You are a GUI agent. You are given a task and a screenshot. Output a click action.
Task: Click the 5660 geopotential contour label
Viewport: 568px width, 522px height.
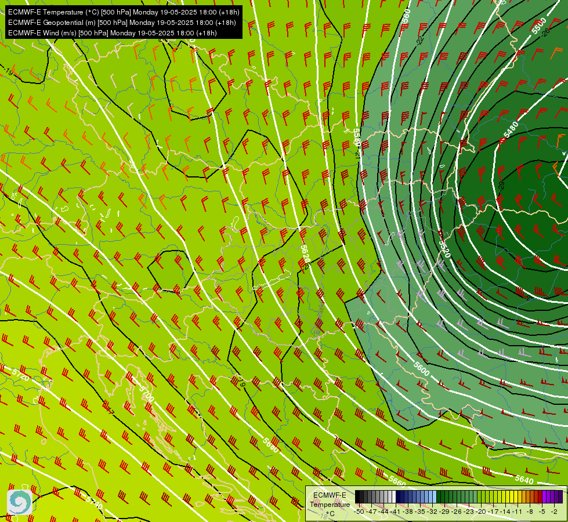pyautogui.click(x=397, y=481)
